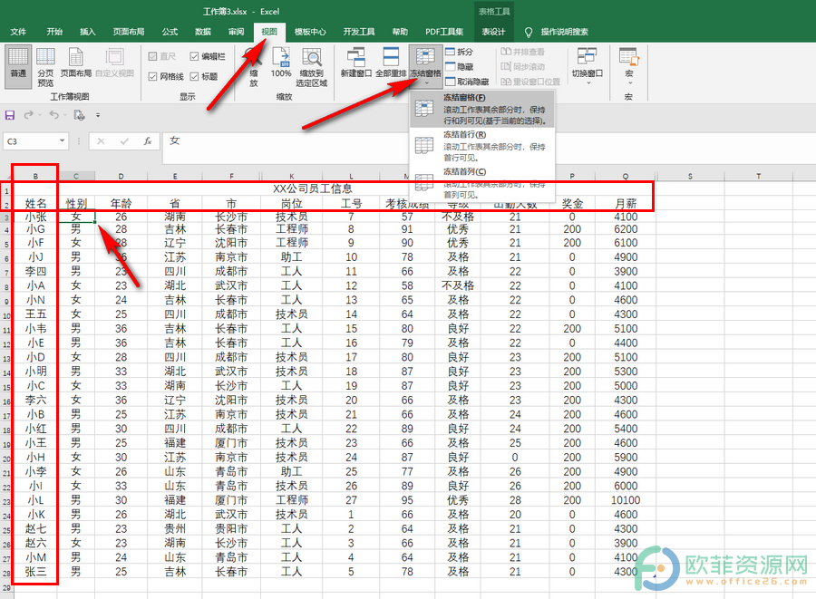Click Split (拆分) window button

click(459, 52)
